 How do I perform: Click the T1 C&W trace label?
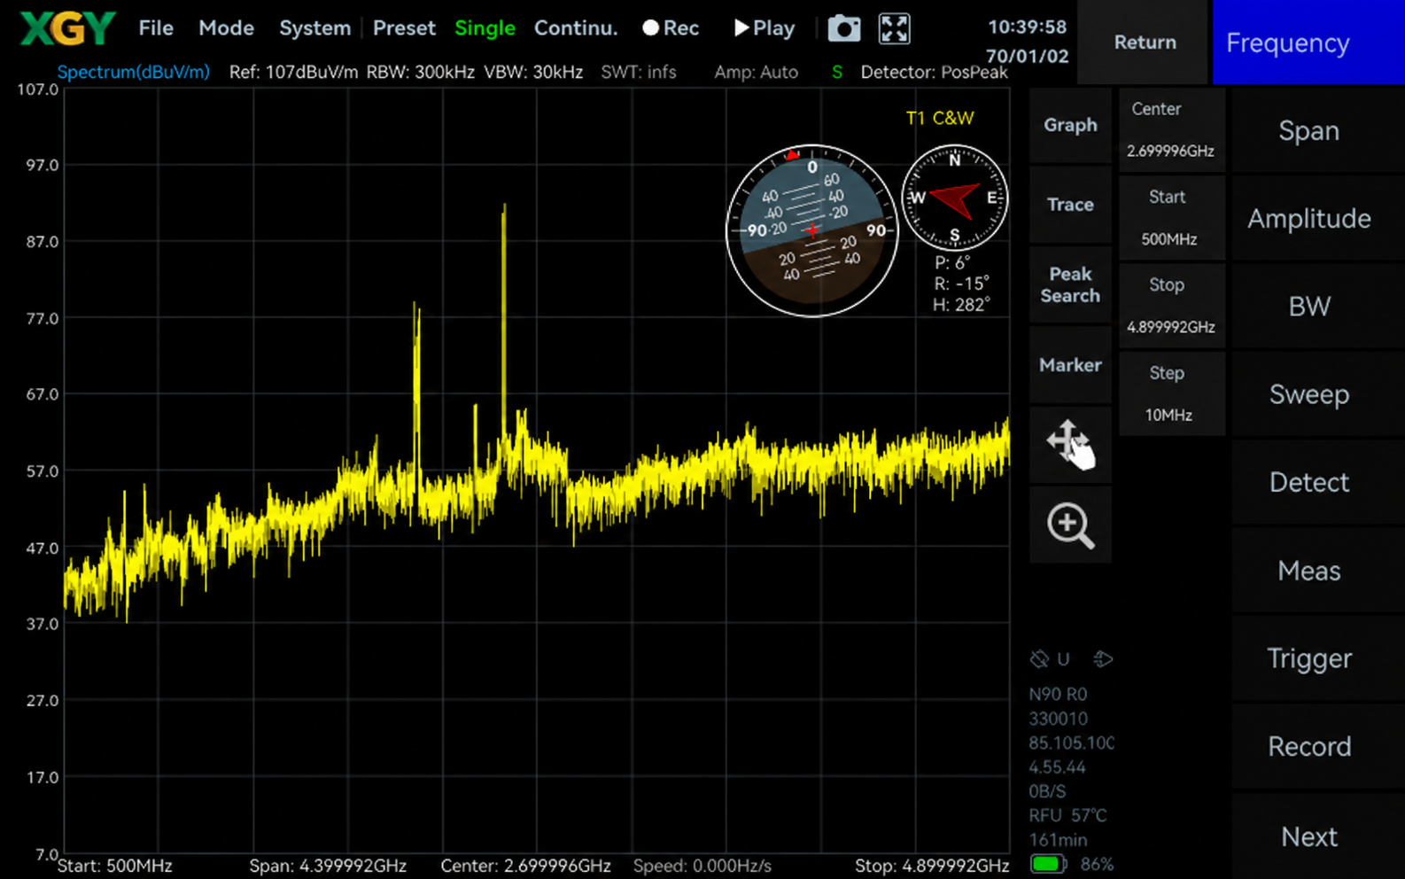coord(939,118)
